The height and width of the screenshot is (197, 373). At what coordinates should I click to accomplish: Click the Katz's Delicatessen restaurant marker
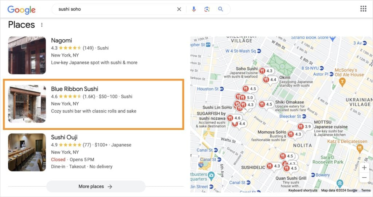click(x=360, y=149)
